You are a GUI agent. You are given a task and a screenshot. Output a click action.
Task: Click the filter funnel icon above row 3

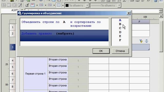(x=141, y=41)
